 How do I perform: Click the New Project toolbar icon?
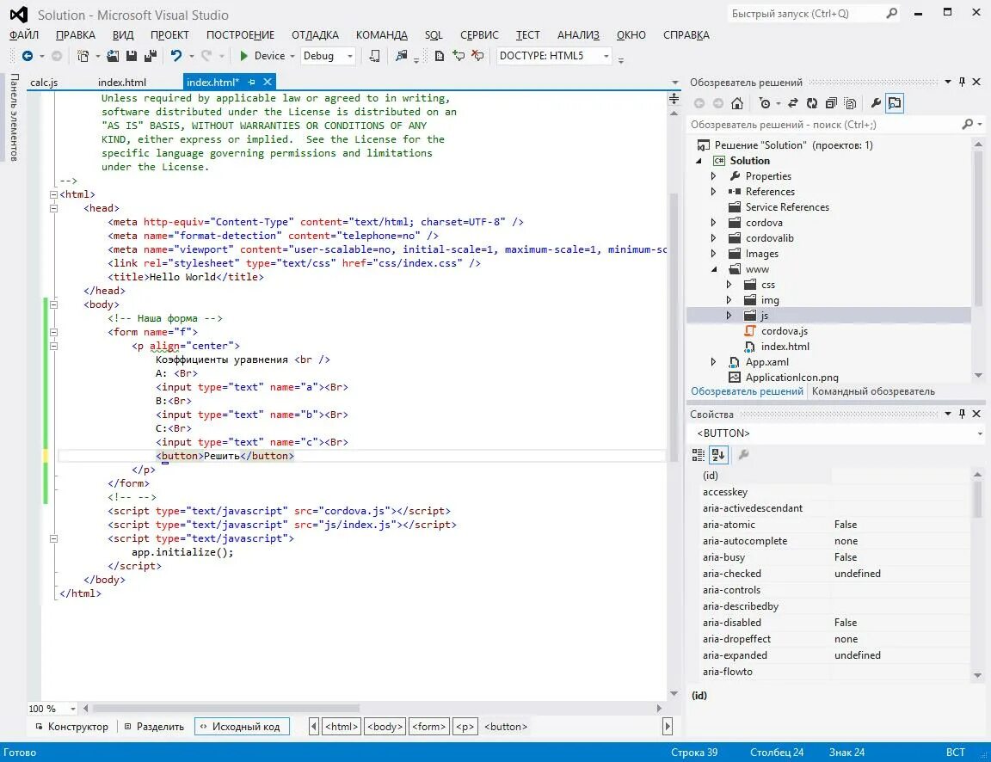pyautogui.click(x=83, y=56)
